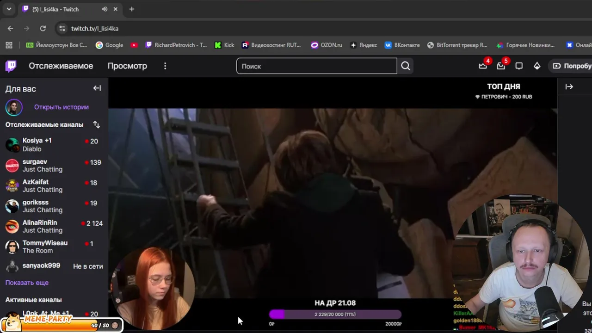Open goriksss channel

point(54,206)
